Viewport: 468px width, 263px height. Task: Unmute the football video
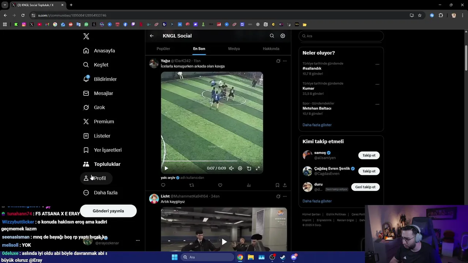click(231, 168)
